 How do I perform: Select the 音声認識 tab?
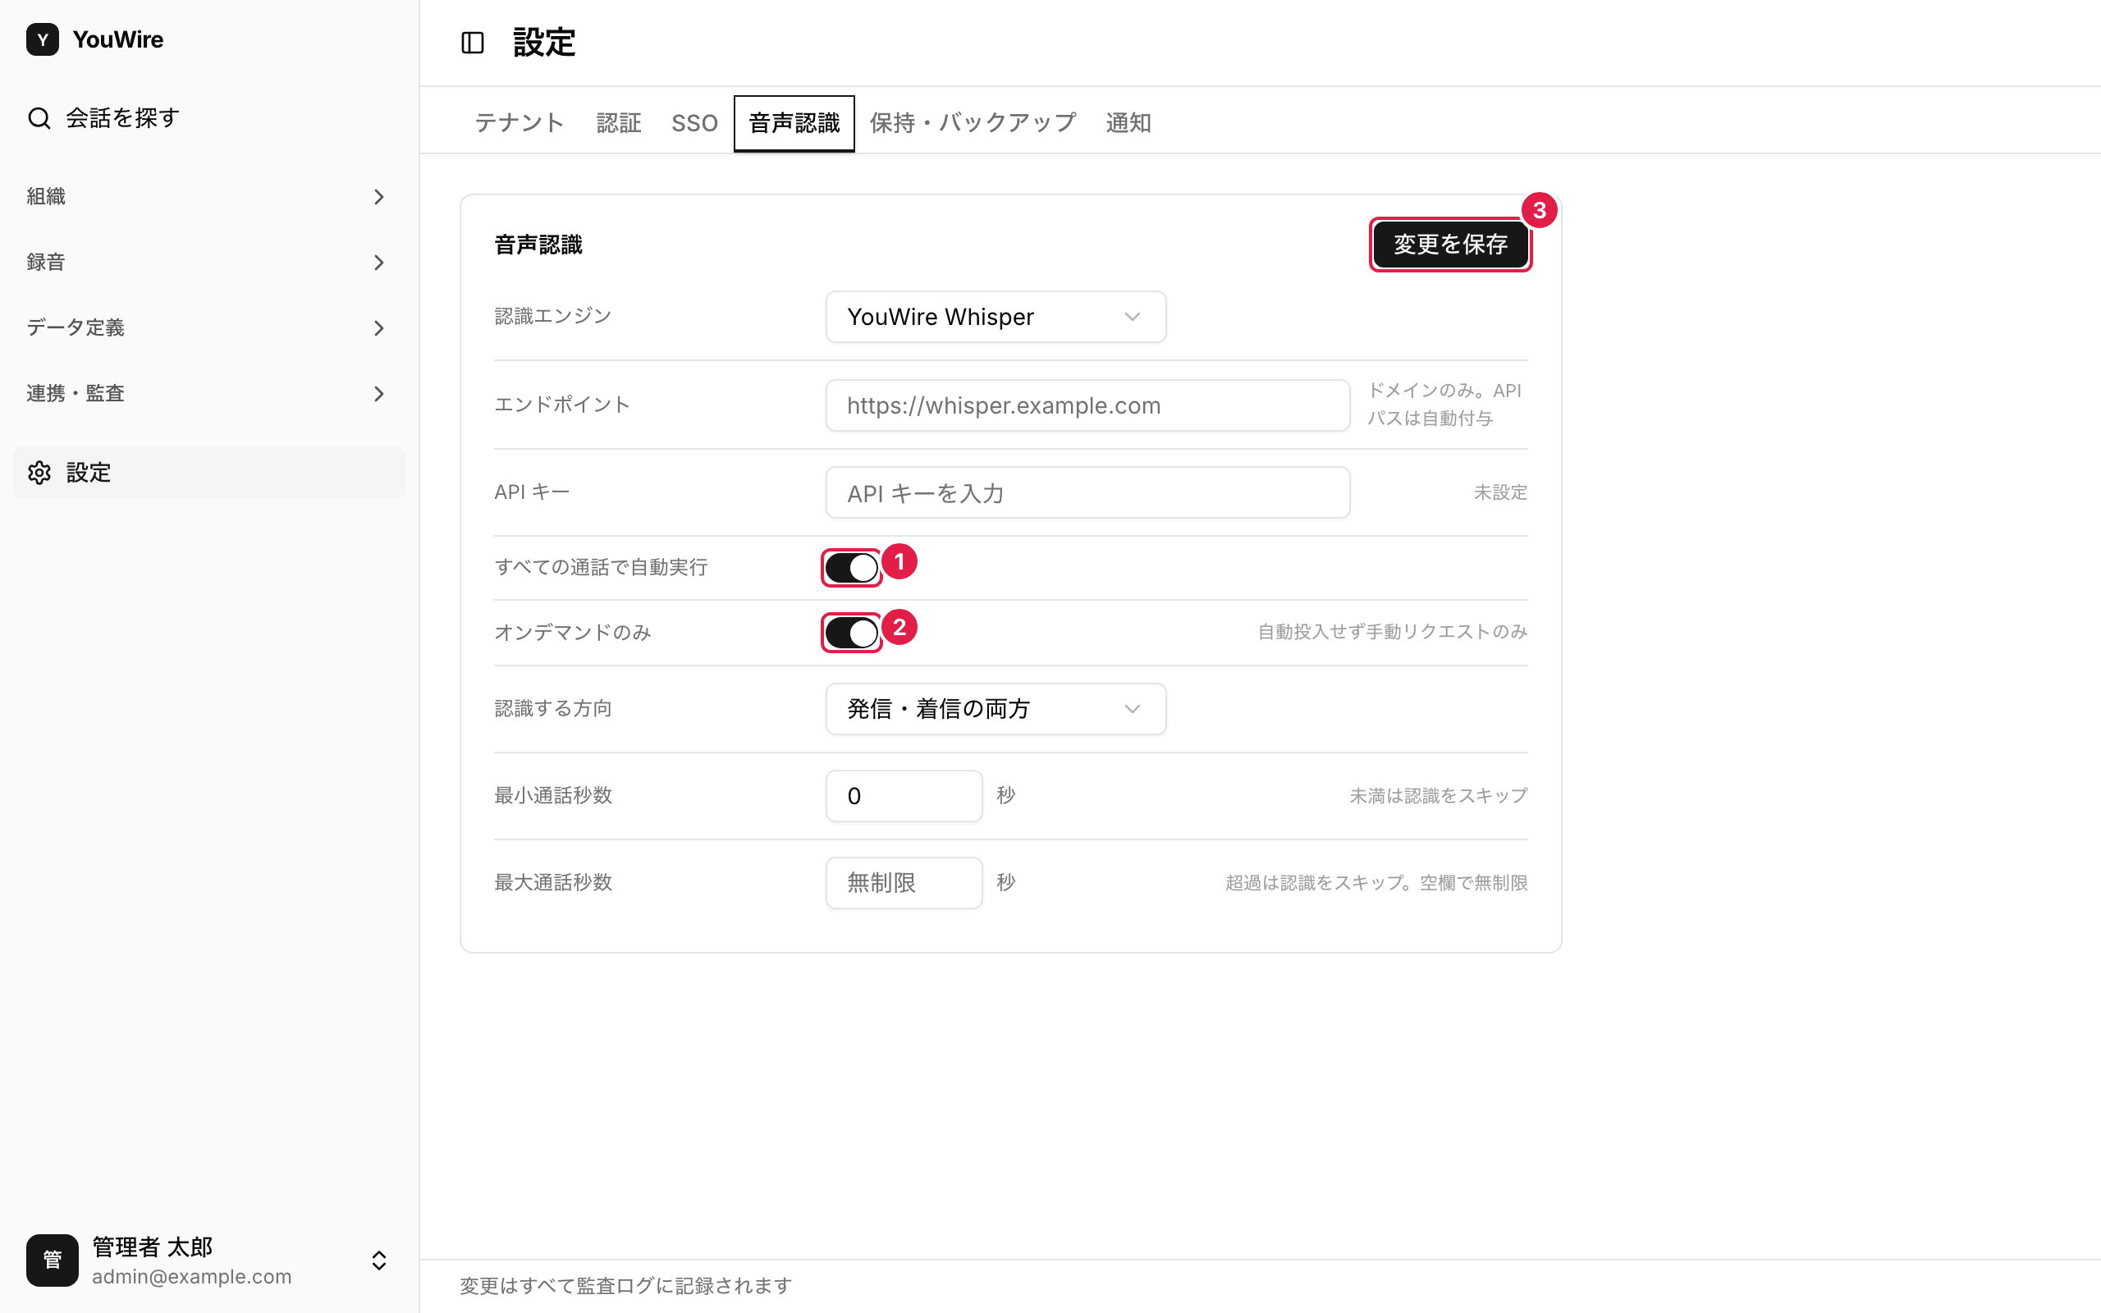tap(794, 123)
